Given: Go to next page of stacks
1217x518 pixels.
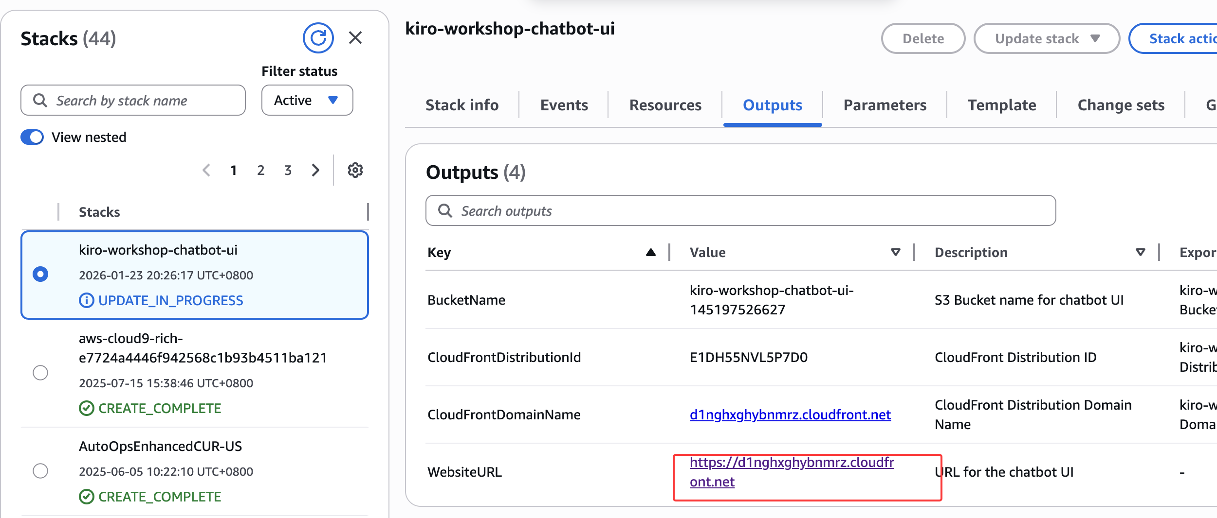Looking at the screenshot, I should click(x=315, y=170).
